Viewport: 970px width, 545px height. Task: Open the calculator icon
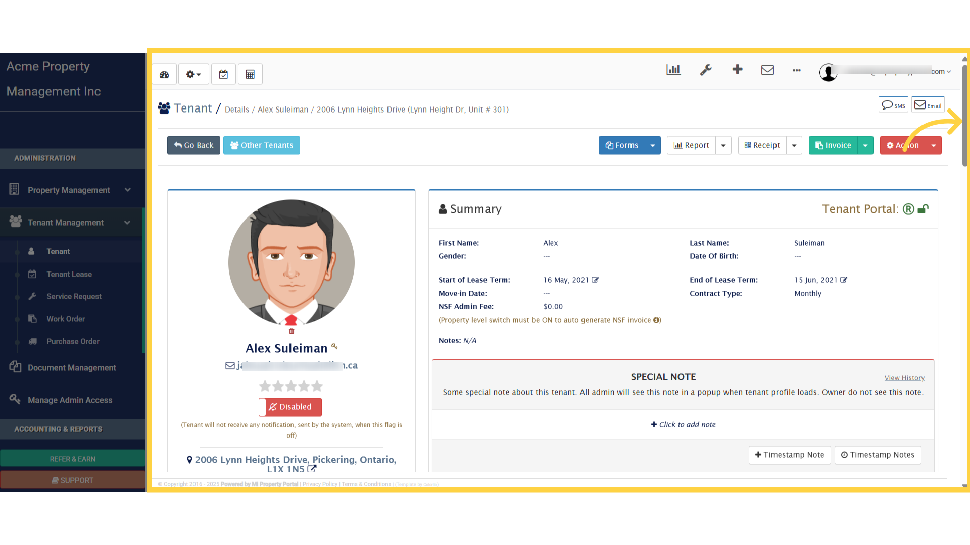click(x=250, y=74)
